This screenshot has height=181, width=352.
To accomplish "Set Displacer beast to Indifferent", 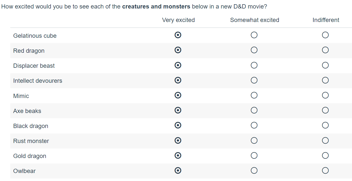I will [x=325, y=65].
